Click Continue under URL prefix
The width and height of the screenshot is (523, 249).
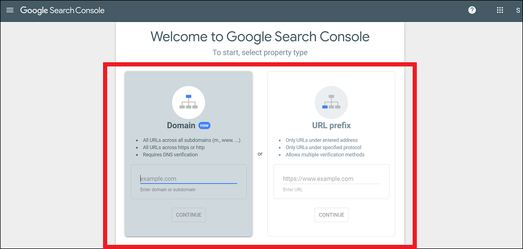[x=331, y=215]
